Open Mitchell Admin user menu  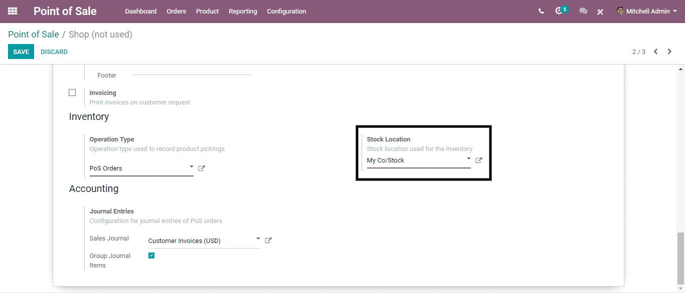pos(647,11)
